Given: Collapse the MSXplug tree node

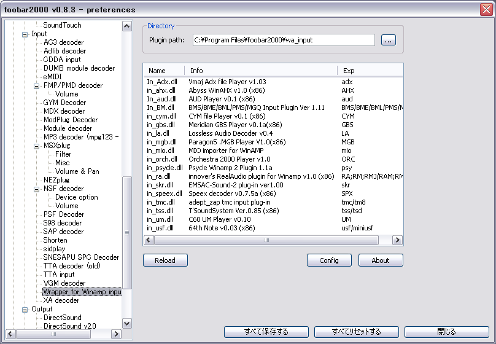Looking at the screenshot, I should (x=36, y=146).
